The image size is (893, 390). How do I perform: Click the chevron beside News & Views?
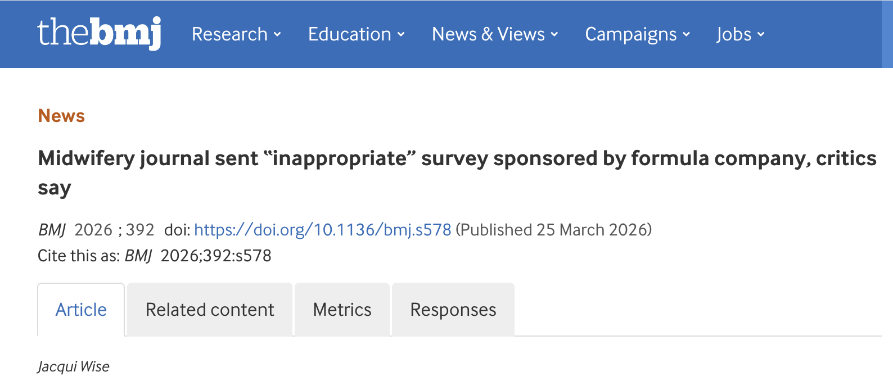(554, 34)
